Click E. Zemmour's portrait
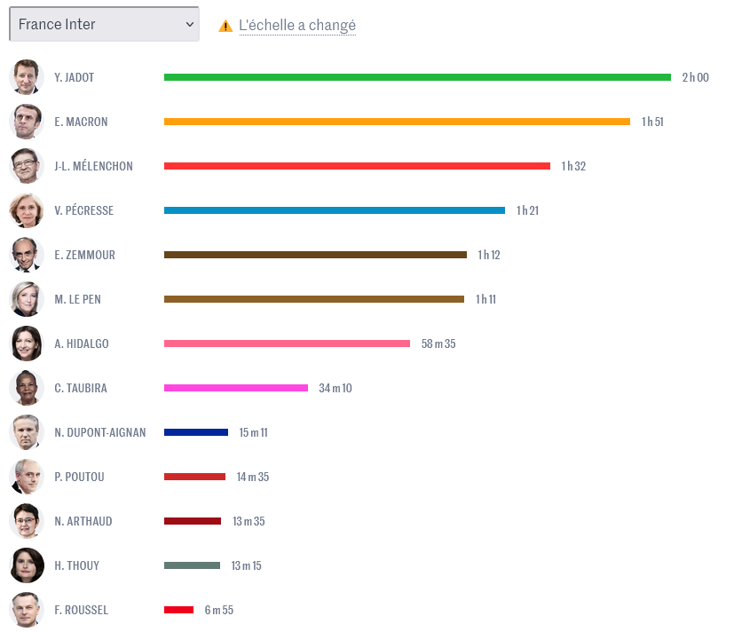 click(27, 255)
